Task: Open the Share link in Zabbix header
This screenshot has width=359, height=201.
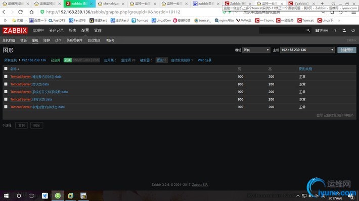Action: coord(322,30)
